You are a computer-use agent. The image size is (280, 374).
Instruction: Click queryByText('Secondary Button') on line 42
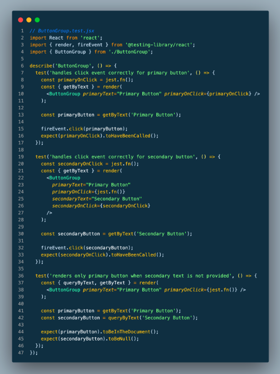tap(152, 318)
